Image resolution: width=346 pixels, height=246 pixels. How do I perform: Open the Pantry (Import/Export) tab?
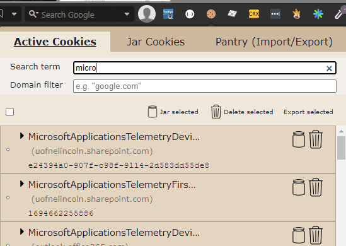274,42
